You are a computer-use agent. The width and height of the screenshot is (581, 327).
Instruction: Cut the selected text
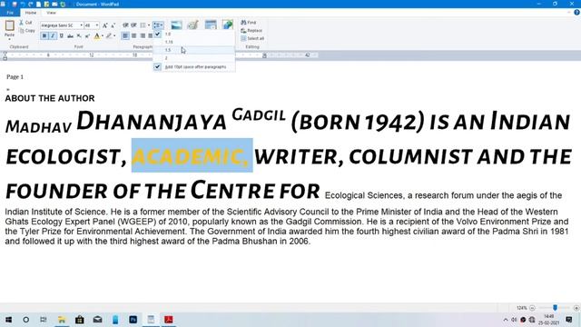(25, 23)
